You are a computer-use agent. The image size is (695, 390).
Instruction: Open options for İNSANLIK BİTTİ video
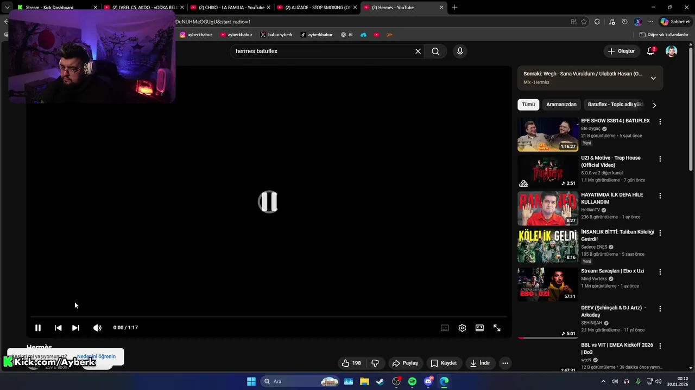point(660,233)
